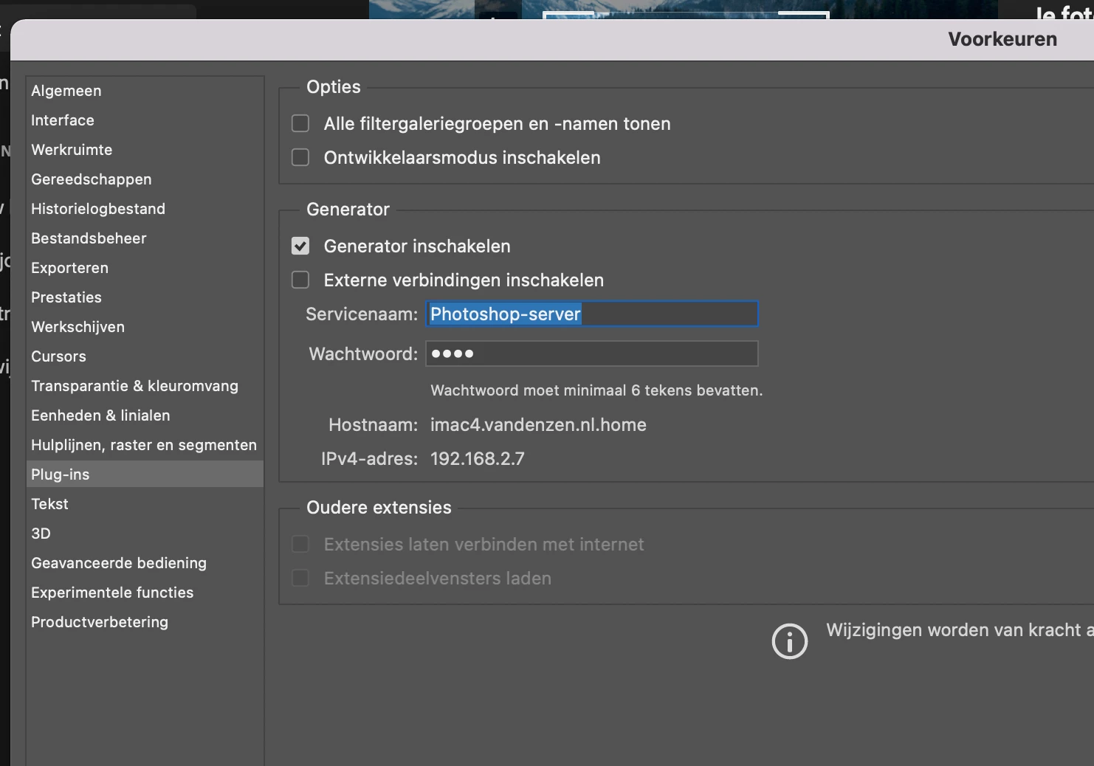Click the Servicenaam label
1094x766 pixels.
(x=362, y=314)
